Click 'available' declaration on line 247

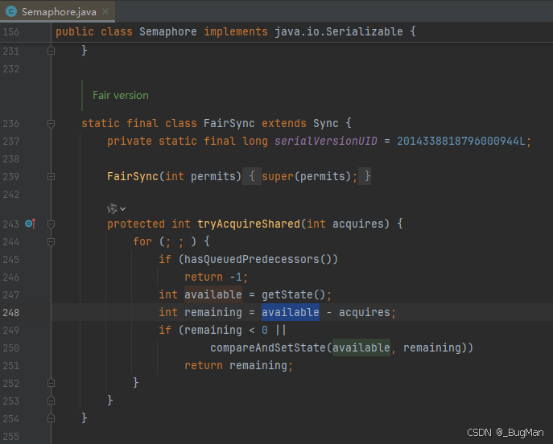[213, 294]
